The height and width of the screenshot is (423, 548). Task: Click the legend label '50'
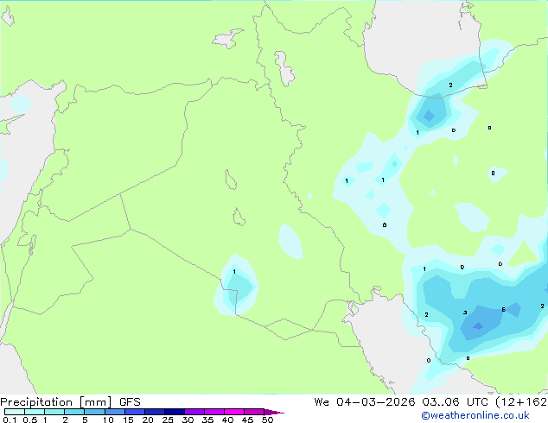[267, 420]
